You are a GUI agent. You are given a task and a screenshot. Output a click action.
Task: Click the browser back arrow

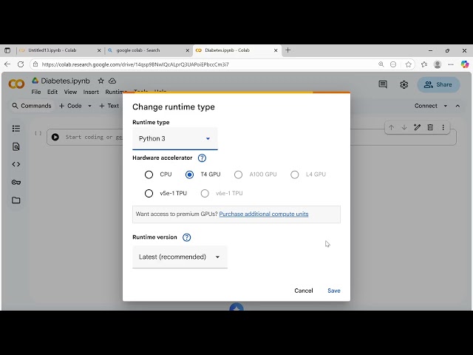[7, 64]
